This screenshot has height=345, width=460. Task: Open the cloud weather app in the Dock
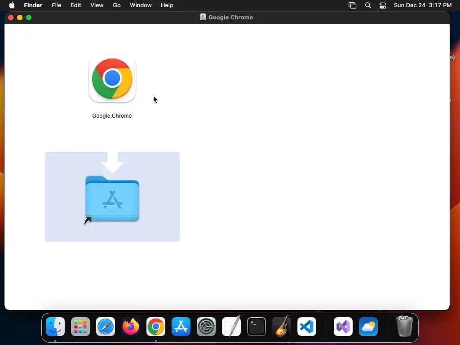pyautogui.click(x=368, y=327)
